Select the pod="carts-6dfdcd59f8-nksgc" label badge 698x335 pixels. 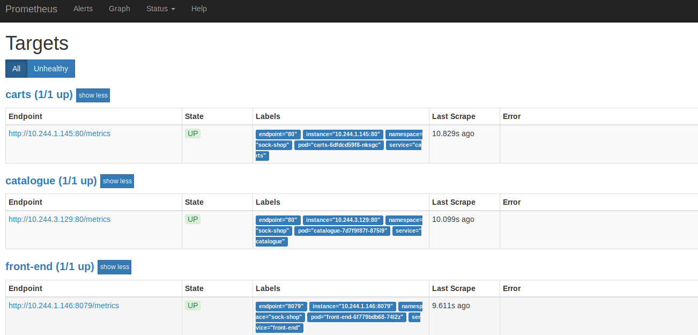click(x=339, y=145)
